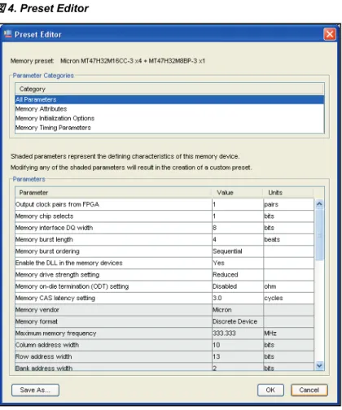Click the Parameter column header
This screenshot has height=410, width=342.
pos(113,193)
